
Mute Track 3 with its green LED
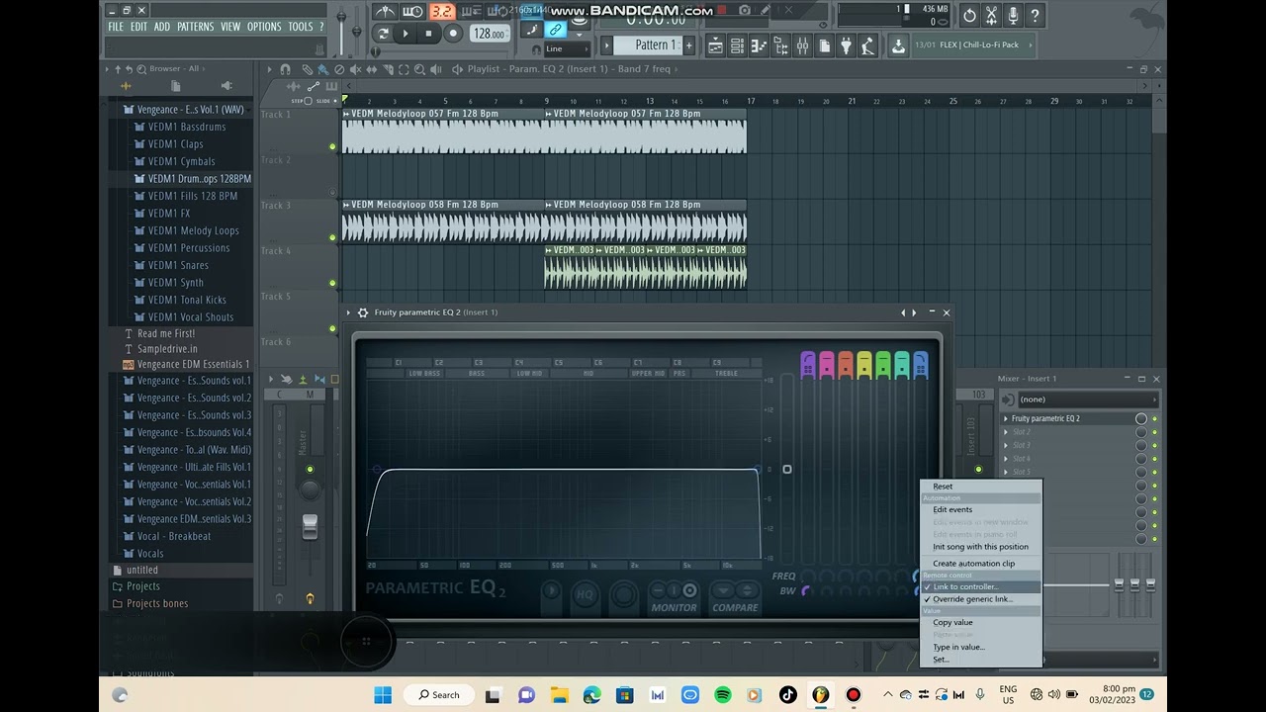point(332,237)
